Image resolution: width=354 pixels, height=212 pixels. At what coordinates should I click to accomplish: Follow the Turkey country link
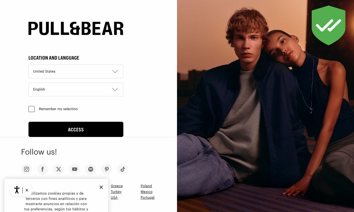click(116, 192)
